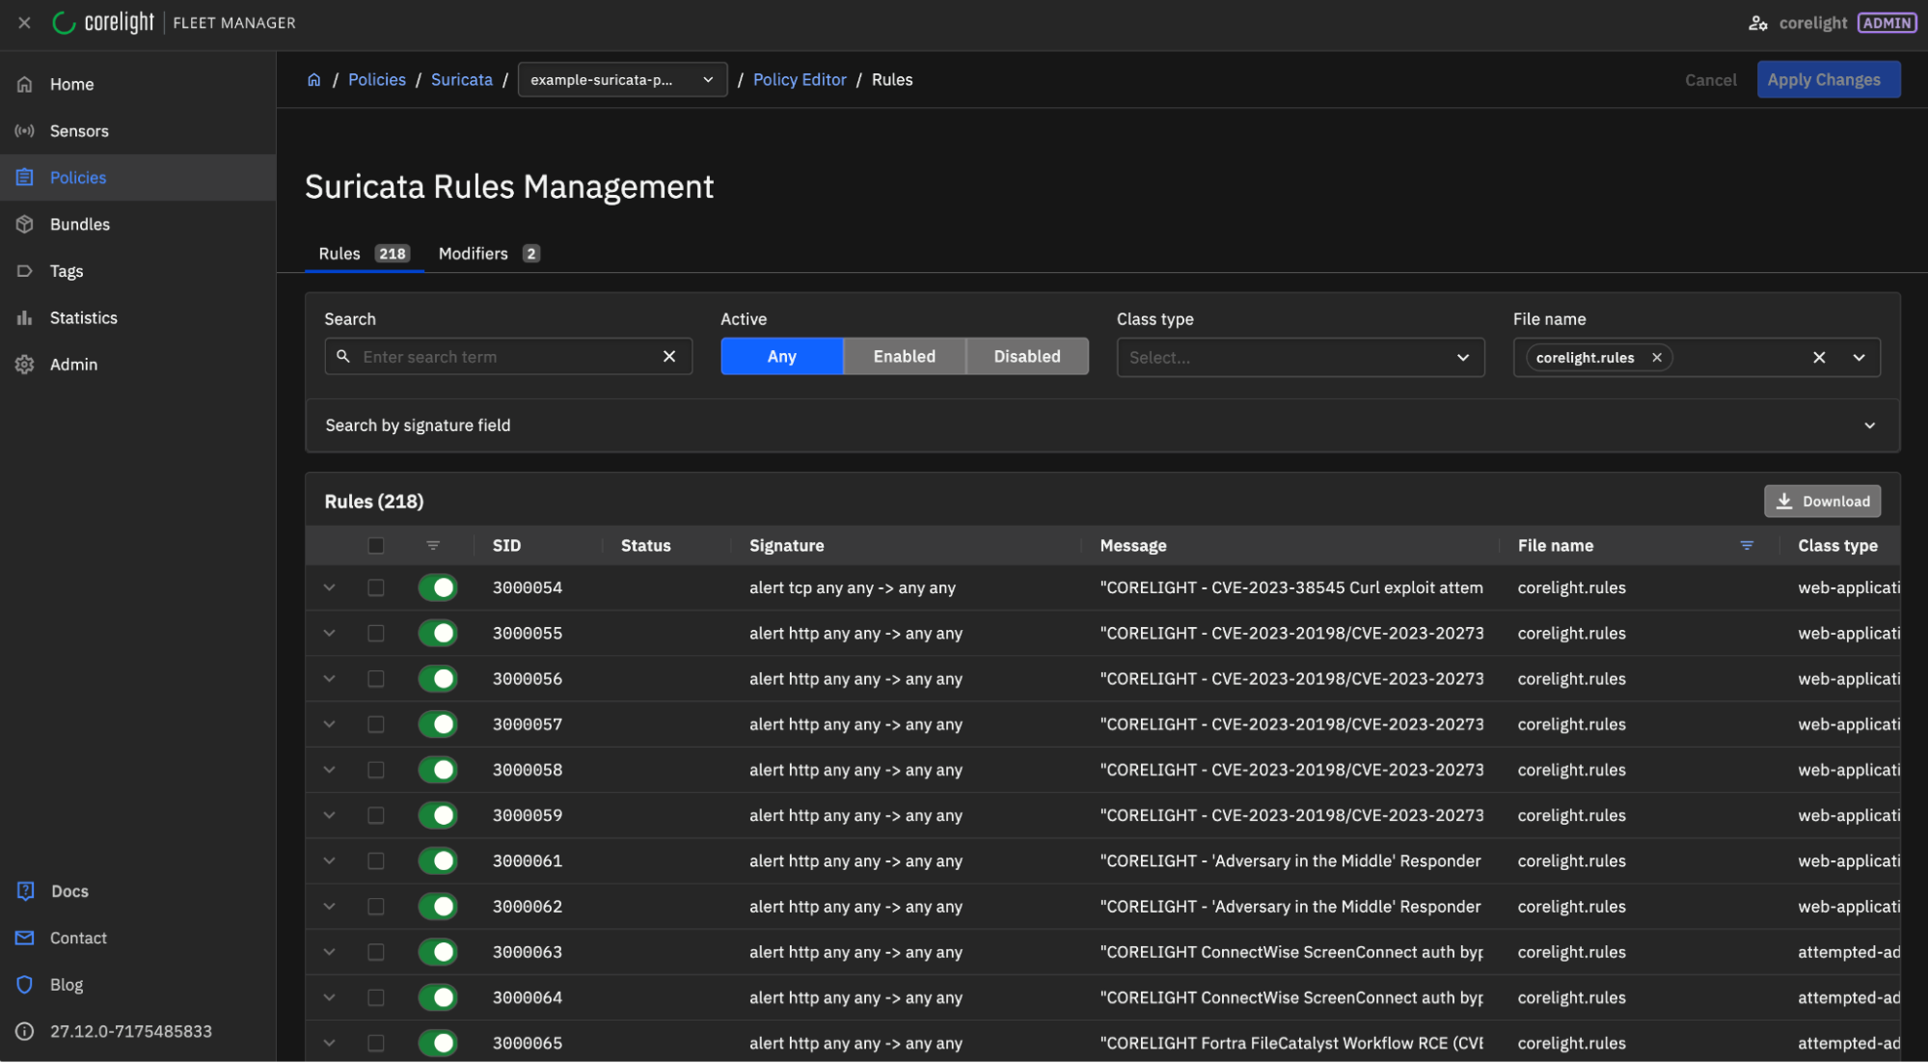The height and width of the screenshot is (1063, 1928).
Task: Remove the corelight.rules file name chip
Action: point(1657,358)
